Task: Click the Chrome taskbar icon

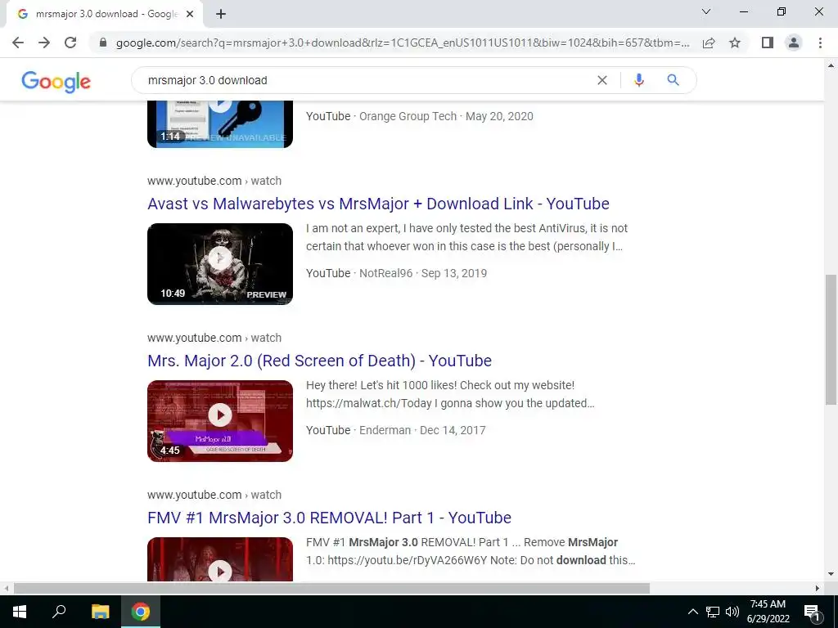Action: pyautogui.click(x=141, y=612)
